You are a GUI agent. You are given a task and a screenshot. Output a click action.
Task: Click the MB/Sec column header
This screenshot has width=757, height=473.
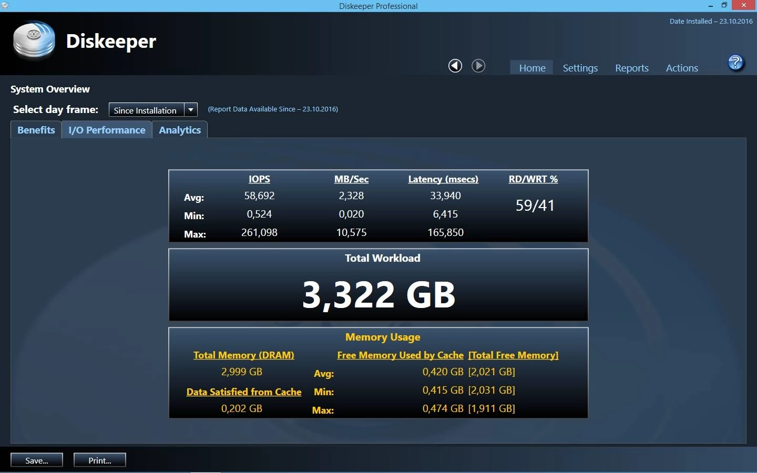point(351,179)
